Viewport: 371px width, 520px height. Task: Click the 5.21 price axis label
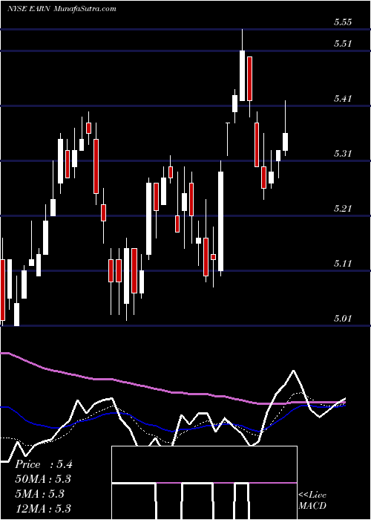pyautogui.click(x=342, y=209)
